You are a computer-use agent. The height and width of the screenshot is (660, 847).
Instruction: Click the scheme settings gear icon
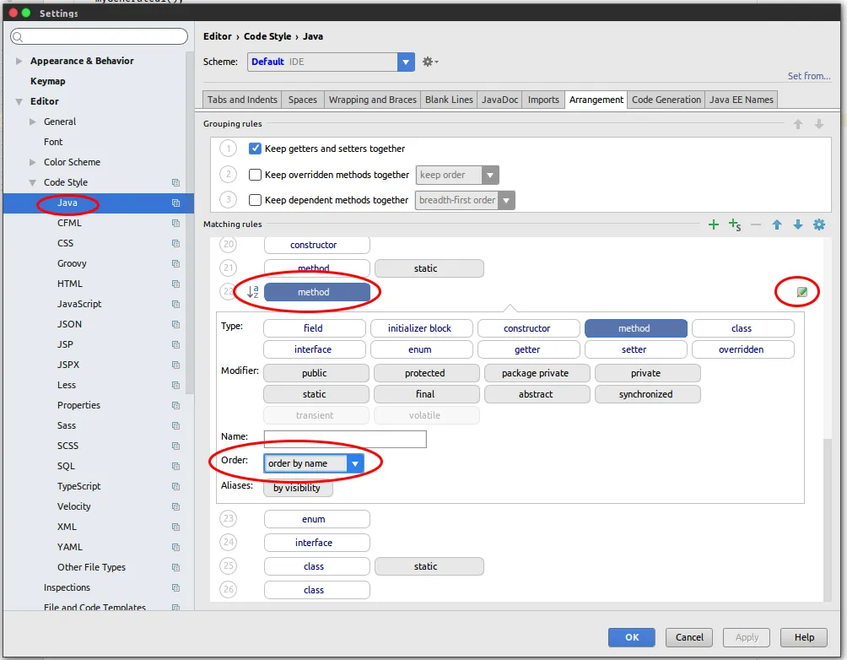point(429,62)
